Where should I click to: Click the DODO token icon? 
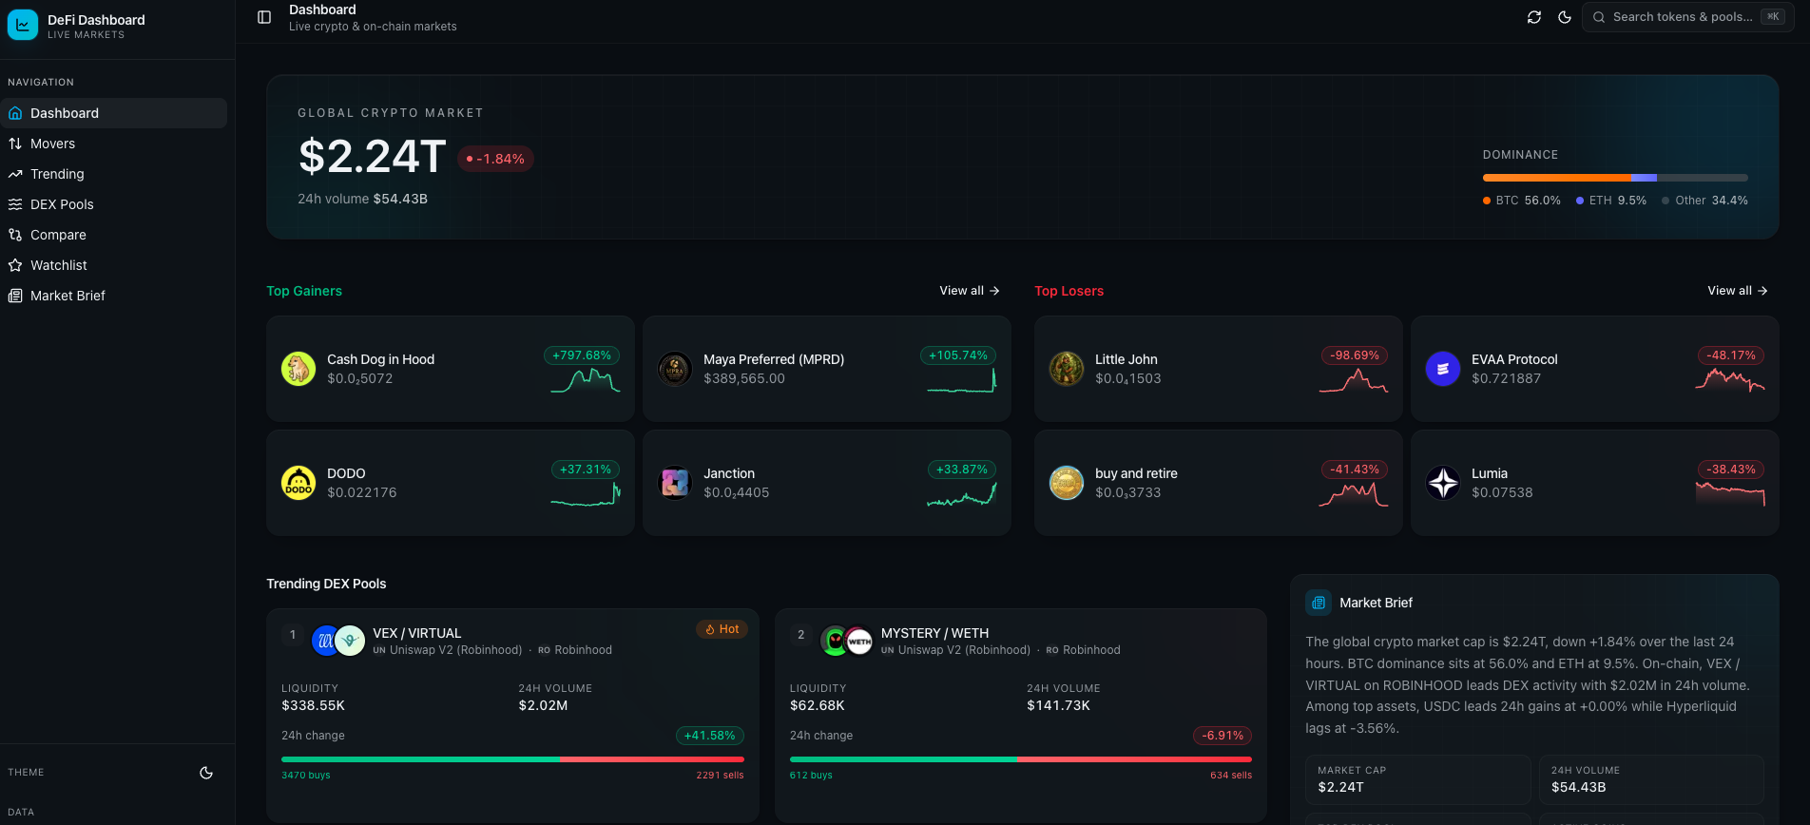298,483
